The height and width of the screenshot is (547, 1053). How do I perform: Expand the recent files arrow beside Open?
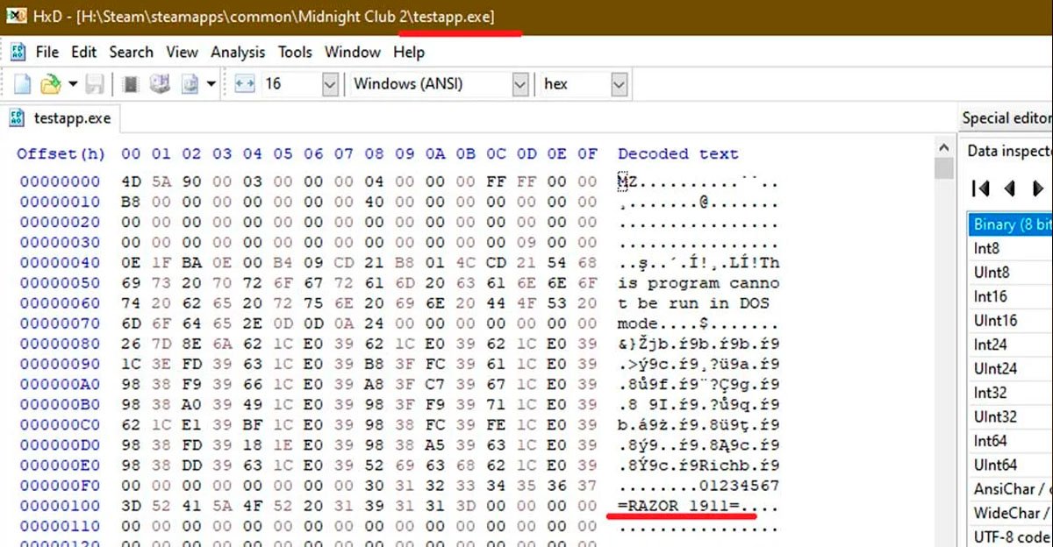pos(73,84)
